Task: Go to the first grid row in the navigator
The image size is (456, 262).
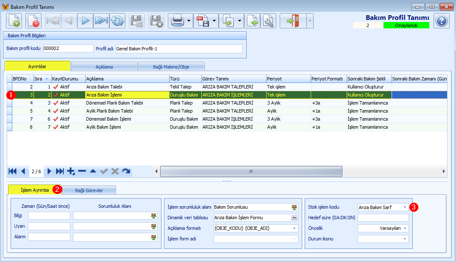Action: click(13, 171)
